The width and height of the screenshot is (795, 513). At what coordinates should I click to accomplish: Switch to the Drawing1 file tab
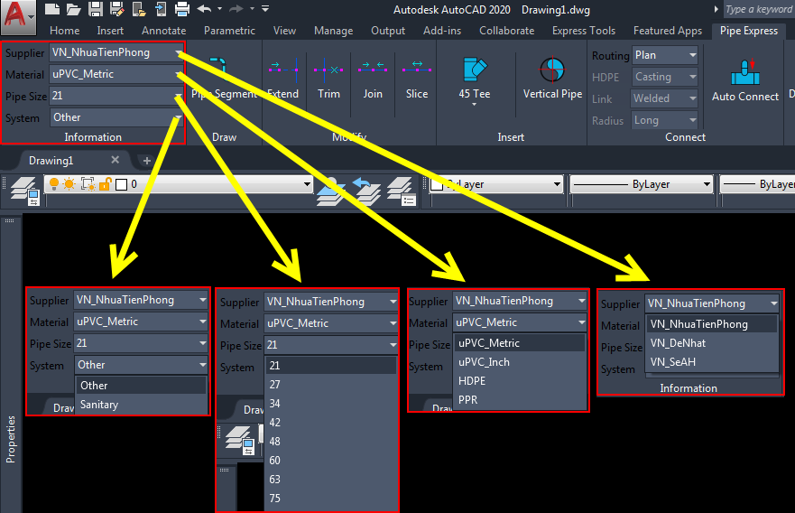point(51,161)
